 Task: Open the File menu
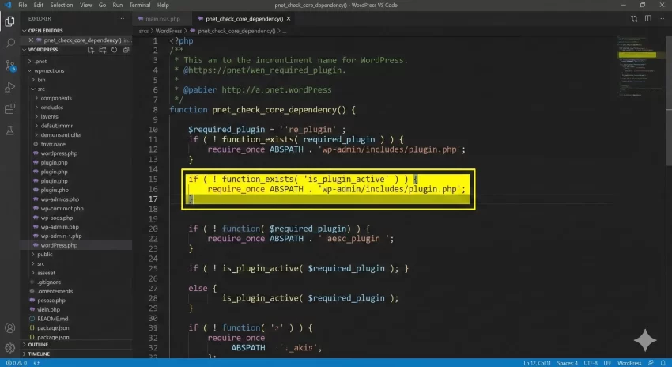23,6
